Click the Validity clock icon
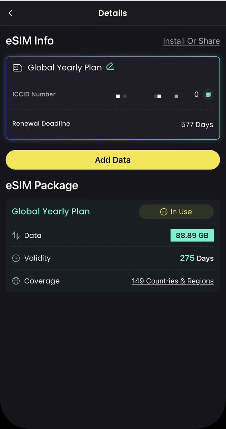The width and height of the screenshot is (226, 429). click(16, 258)
